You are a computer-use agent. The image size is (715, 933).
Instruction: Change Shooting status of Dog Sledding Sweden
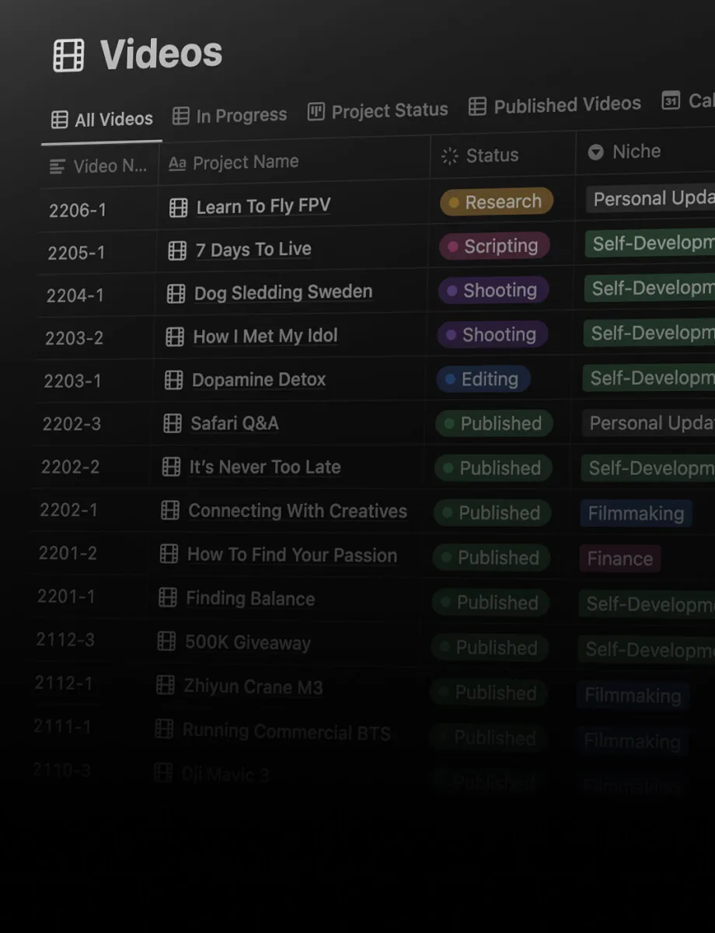494,291
